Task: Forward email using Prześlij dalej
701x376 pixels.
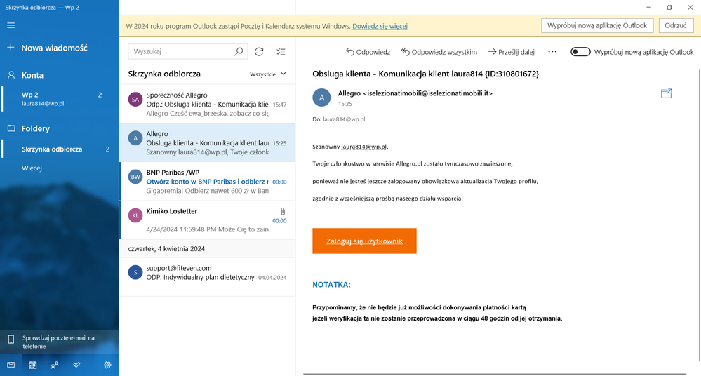Action: 511,52
